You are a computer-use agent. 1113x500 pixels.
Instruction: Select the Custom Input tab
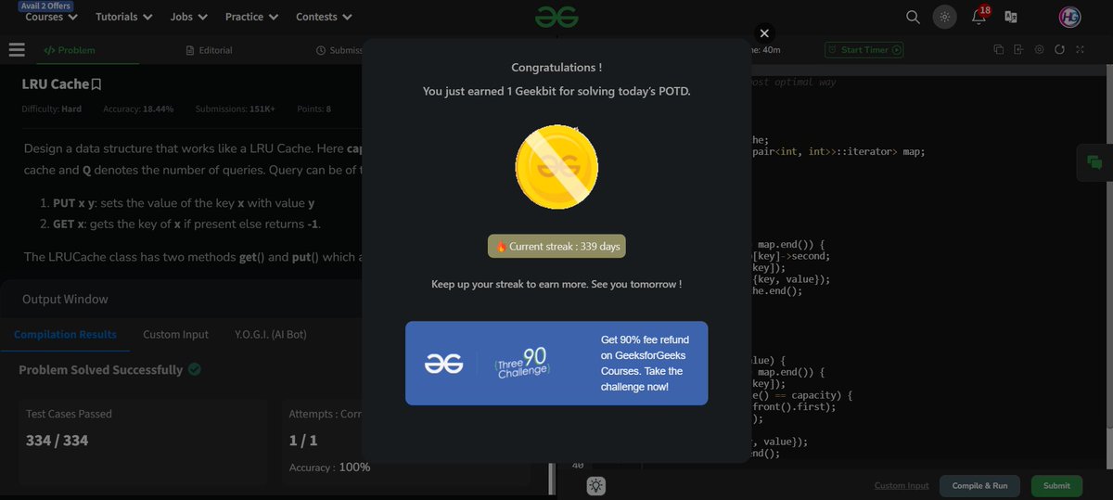point(175,334)
